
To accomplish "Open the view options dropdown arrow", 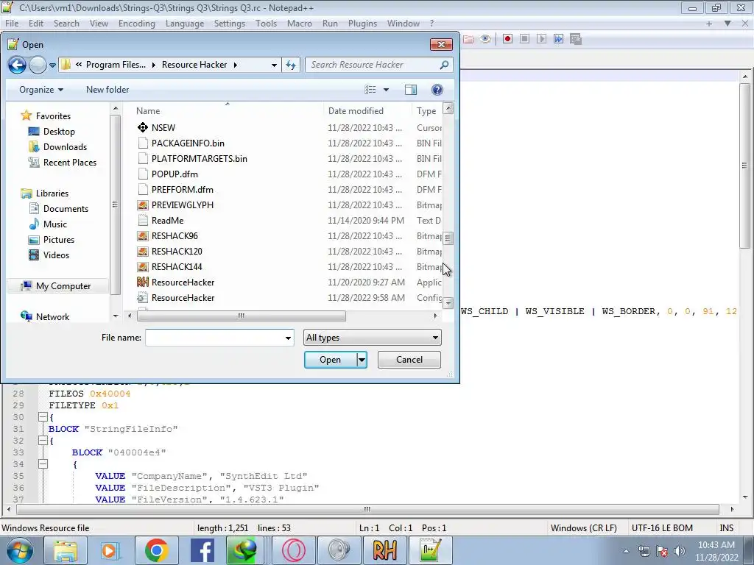I will pyautogui.click(x=386, y=90).
